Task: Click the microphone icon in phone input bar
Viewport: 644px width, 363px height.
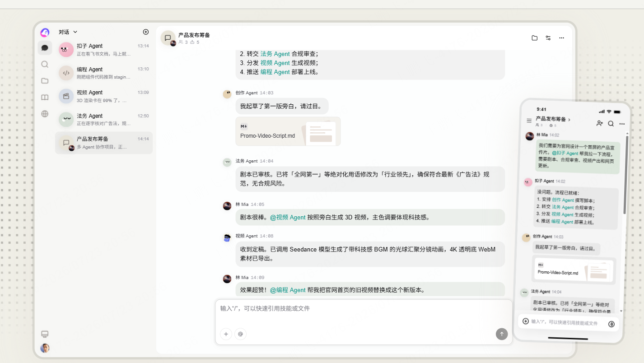Action: pyautogui.click(x=611, y=324)
